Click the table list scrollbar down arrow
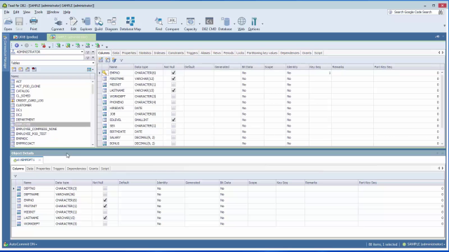The height and width of the screenshot is (252, 449). click(x=93, y=145)
